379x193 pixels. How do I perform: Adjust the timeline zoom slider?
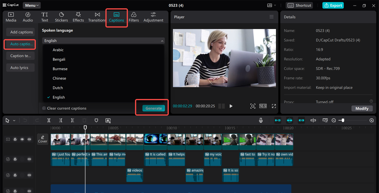click(x=343, y=120)
